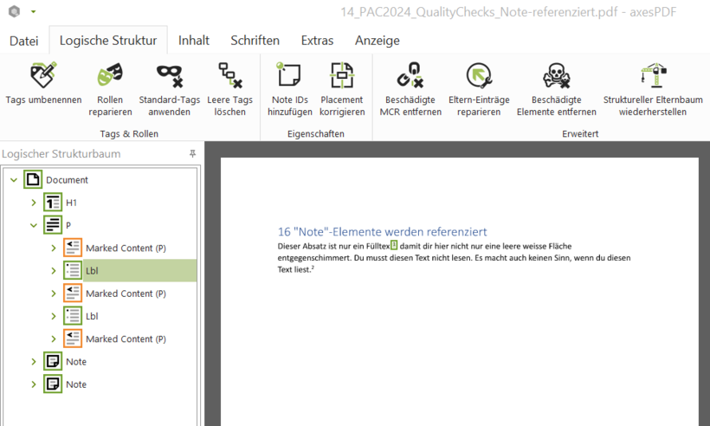Screen dimensions: 710x426
Task: Click the axesPDF application logo icon
Action: coord(15,11)
